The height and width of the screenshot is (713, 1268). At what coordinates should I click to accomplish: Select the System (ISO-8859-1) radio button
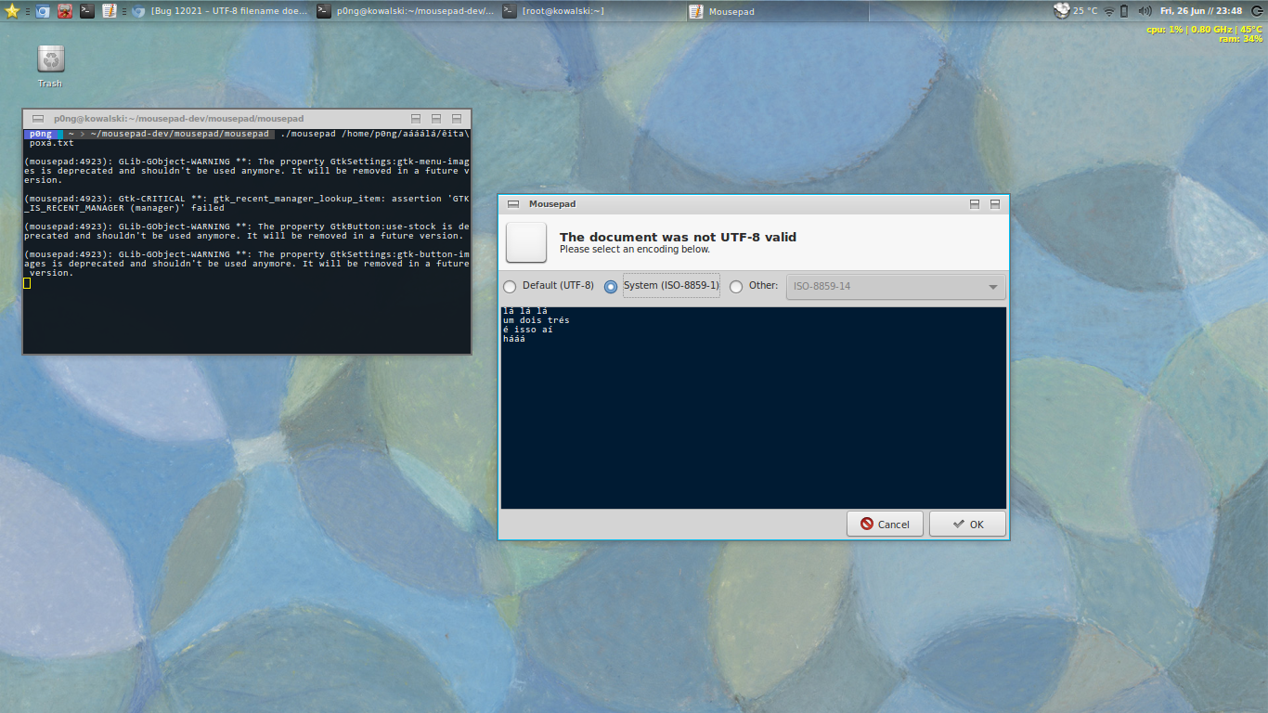point(611,286)
